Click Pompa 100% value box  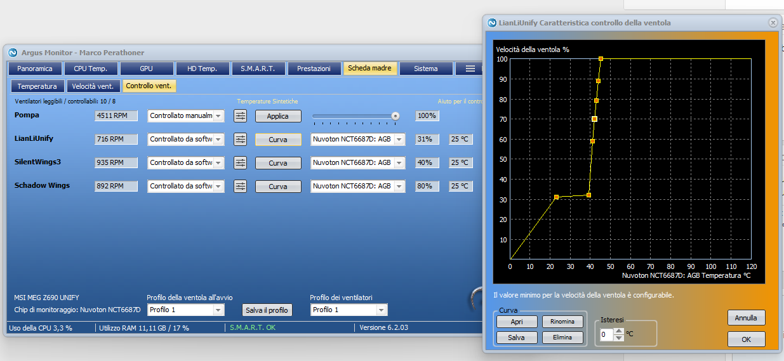(427, 116)
